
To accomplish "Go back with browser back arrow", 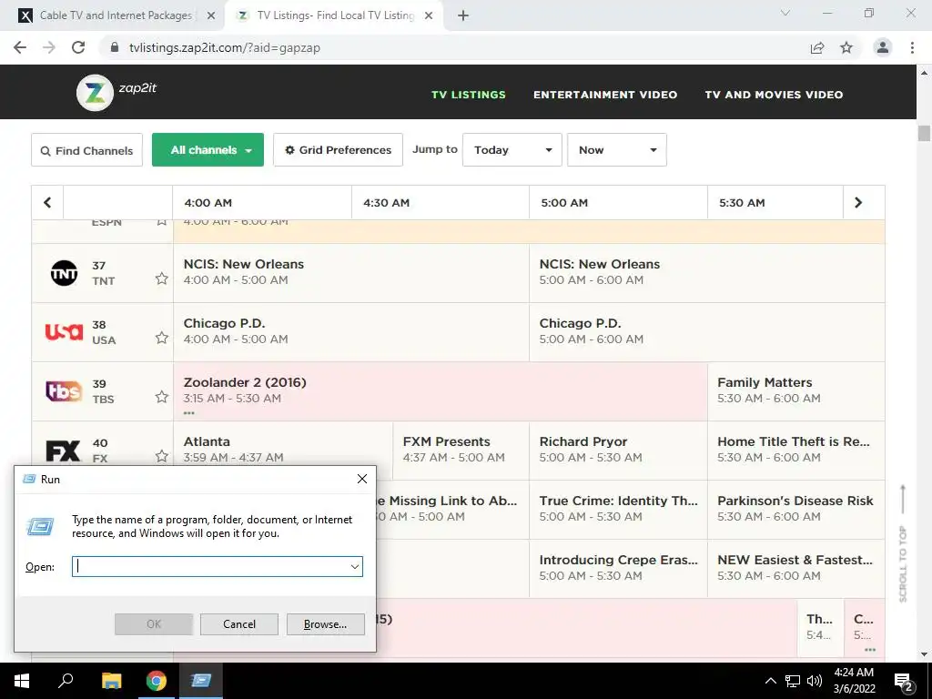I will pos(20,47).
